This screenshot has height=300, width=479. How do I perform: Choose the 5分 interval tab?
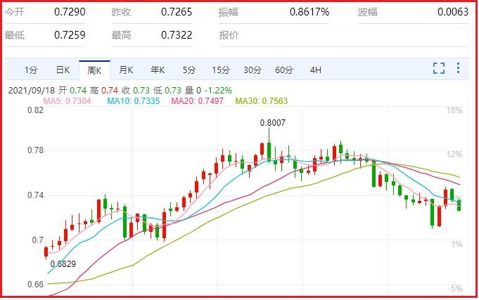[189, 70]
